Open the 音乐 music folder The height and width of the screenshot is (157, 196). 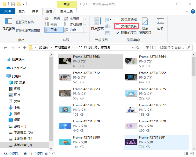[15, 114]
